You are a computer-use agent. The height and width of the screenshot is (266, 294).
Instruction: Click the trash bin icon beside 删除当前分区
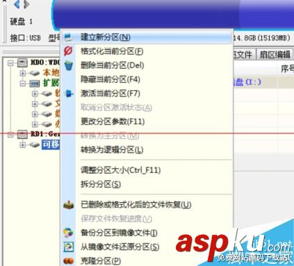69,65
